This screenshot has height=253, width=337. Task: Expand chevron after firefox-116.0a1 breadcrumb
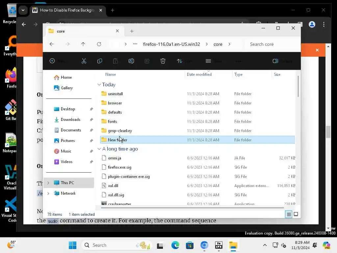tap(207, 44)
